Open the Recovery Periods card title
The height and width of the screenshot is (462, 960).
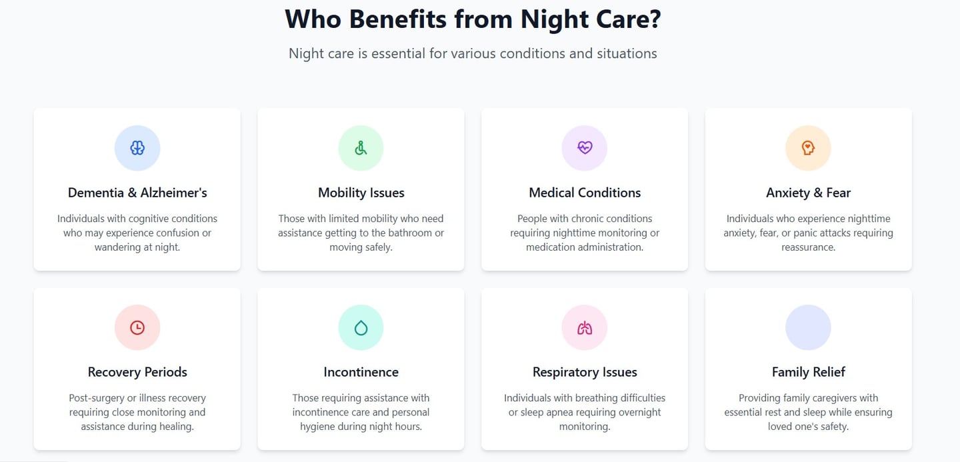tap(137, 372)
